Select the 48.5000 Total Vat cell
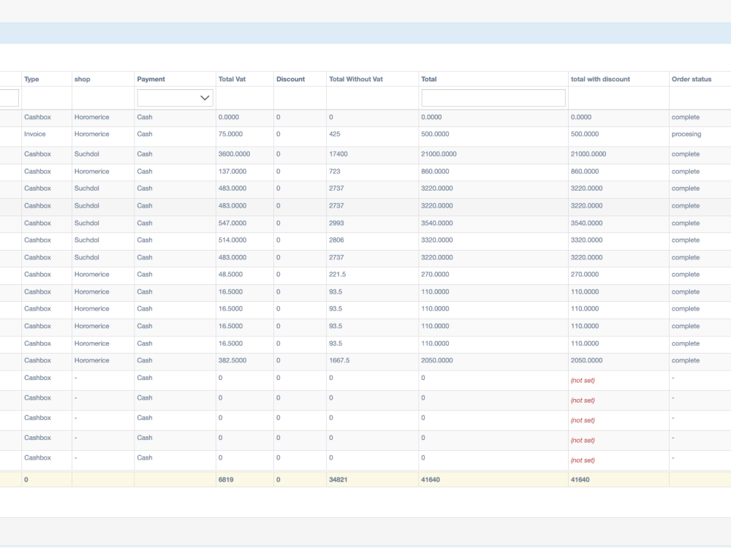Screen dimensions: 731x548 point(230,275)
